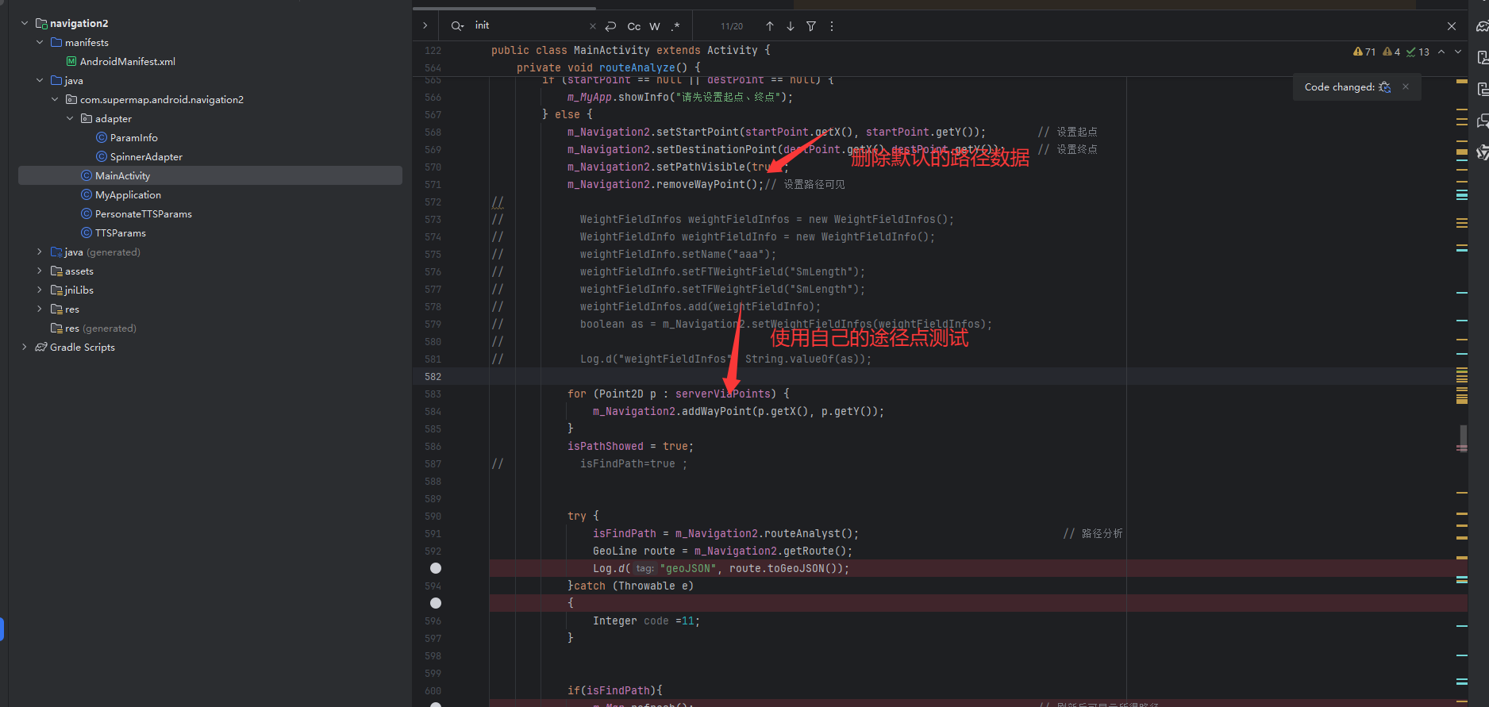Image resolution: width=1489 pixels, height=707 pixels.
Task: Collapse the adapter package folder
Action: pos(70,119)
